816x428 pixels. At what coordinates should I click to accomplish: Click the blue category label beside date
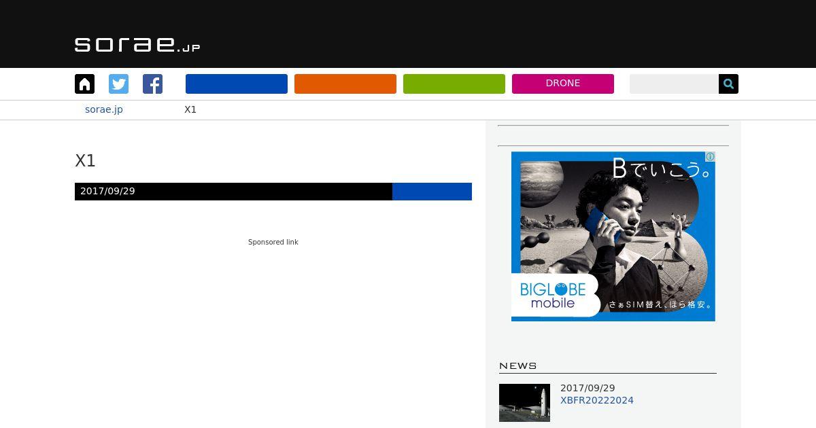pyautogui.click(x=432, y=192)
